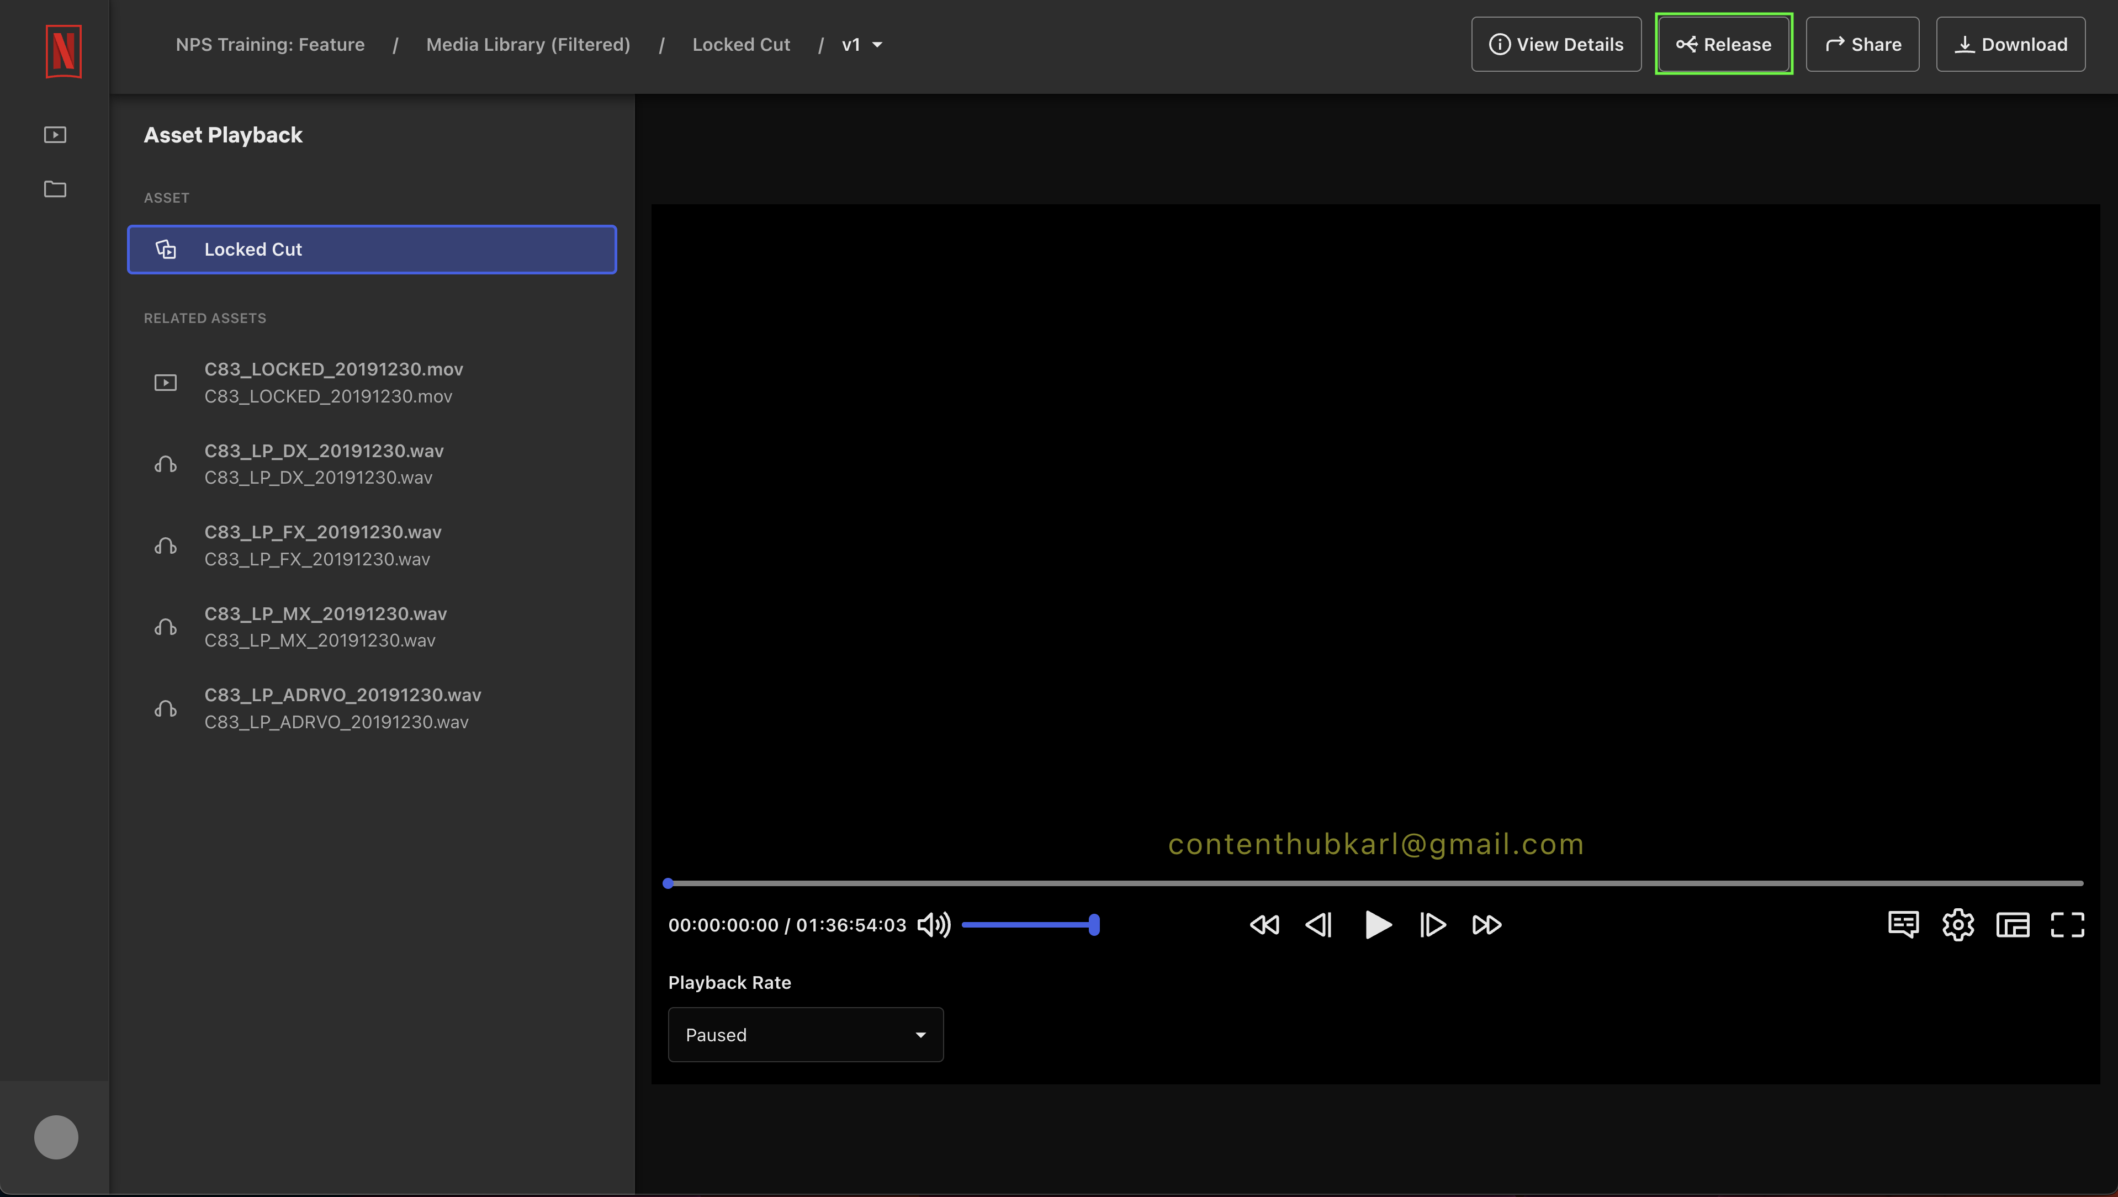
Task: Open the playback section in the sidebar
Action: click(55, 135)
